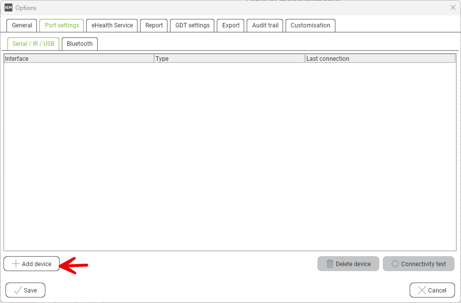The image size is (461, 303).
Task: Switch to the Bluetooth sub-tab
Action: tap(80, 44)
